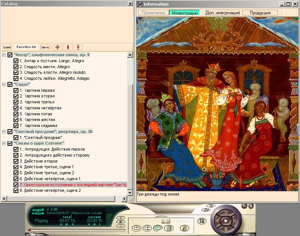Toggle "2. Сладость мести" checkbox
The image size is (300, 236).
tap(16, 67)
